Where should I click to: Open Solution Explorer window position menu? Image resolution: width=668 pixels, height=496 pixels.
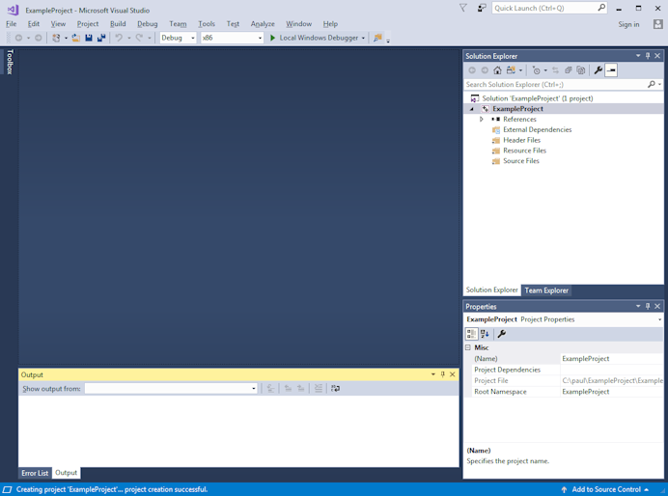(638, 56)
